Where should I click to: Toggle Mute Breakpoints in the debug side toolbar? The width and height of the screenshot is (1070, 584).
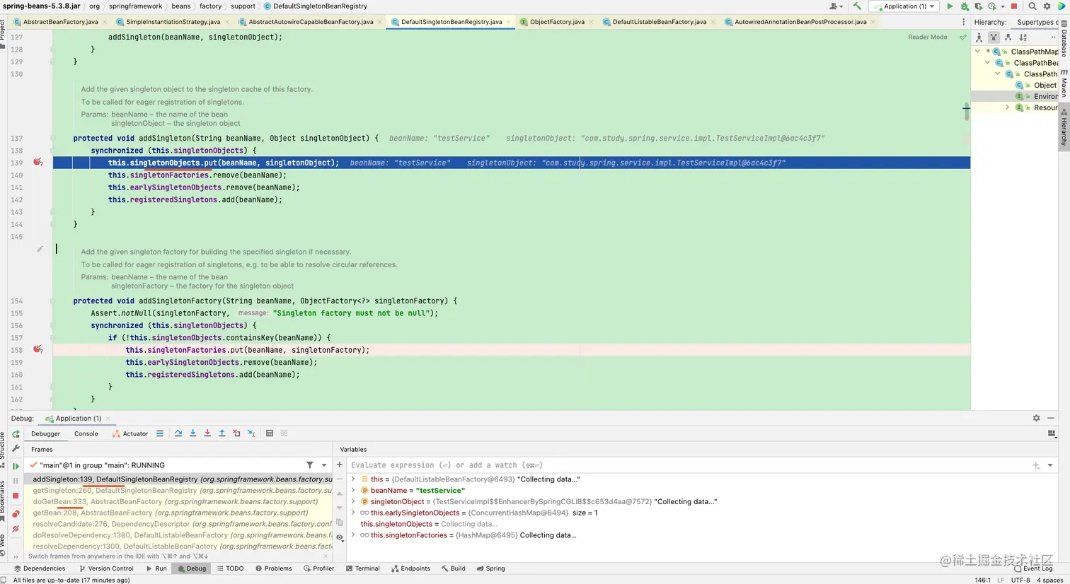16,529
